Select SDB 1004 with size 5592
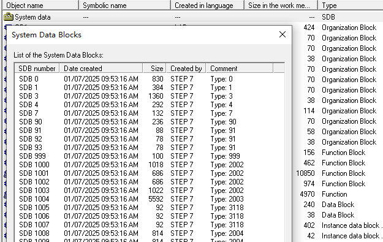The width and height of the screenshot is (383, 242). point(149,199)
